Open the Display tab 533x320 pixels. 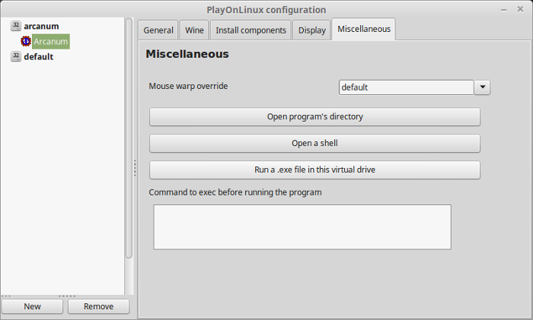click(311, 30)
